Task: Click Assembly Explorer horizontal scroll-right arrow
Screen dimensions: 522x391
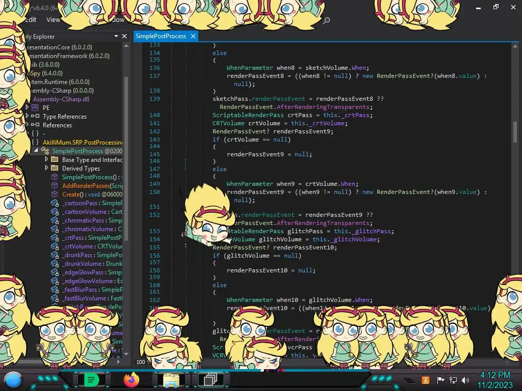Action: [118, 361]
